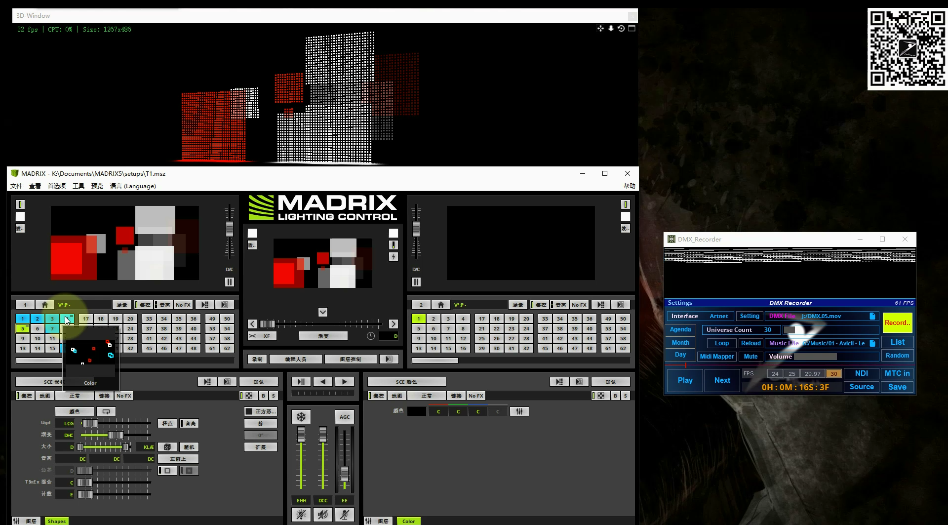Click the right deck home icon
Viewport: 948px width, 525px height.
(441, 305)
